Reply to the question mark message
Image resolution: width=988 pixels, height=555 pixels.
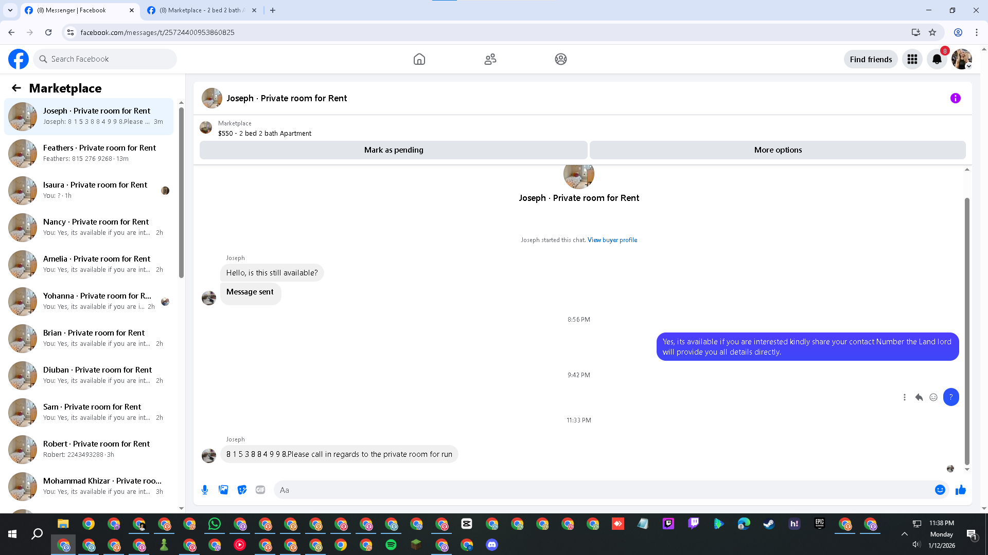point(919,397)
